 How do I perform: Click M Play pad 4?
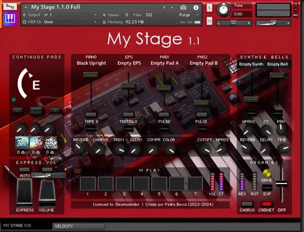(141, 184)
